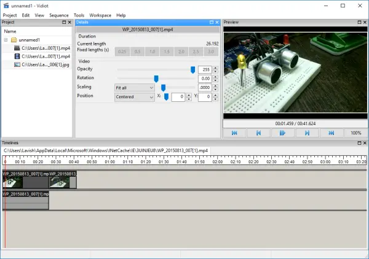This screenshot has height=259, width=369.
Task: Select the .jpg image file in Project
Action: tap(46, 64)
